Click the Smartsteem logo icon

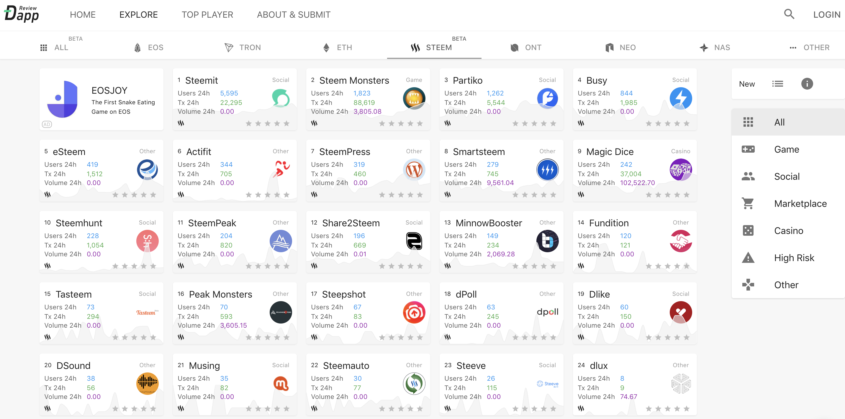point(548,170)
